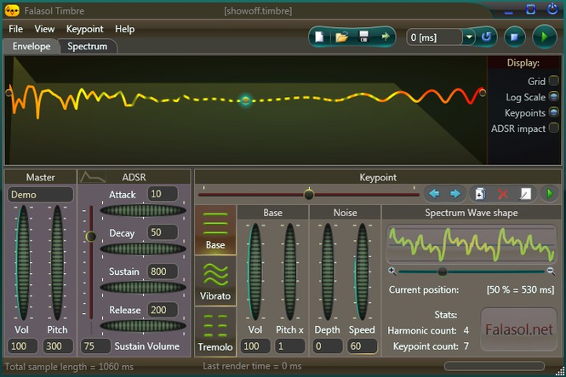Viewport: 566px width, 377px height.
Task: Click the Noise Speed field showing 60
Action: coord(362,346)
